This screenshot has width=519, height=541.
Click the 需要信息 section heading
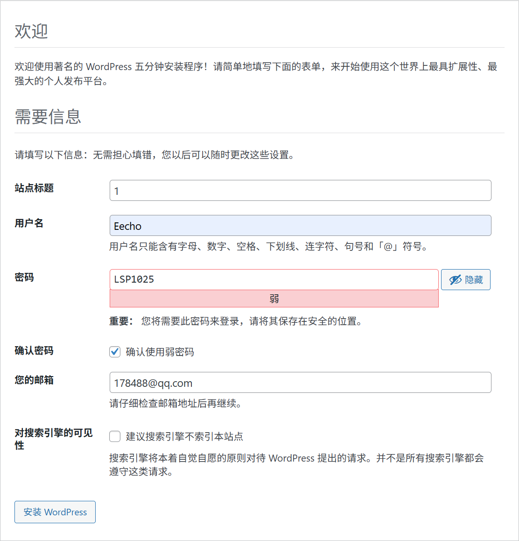(x=48, y=116)
